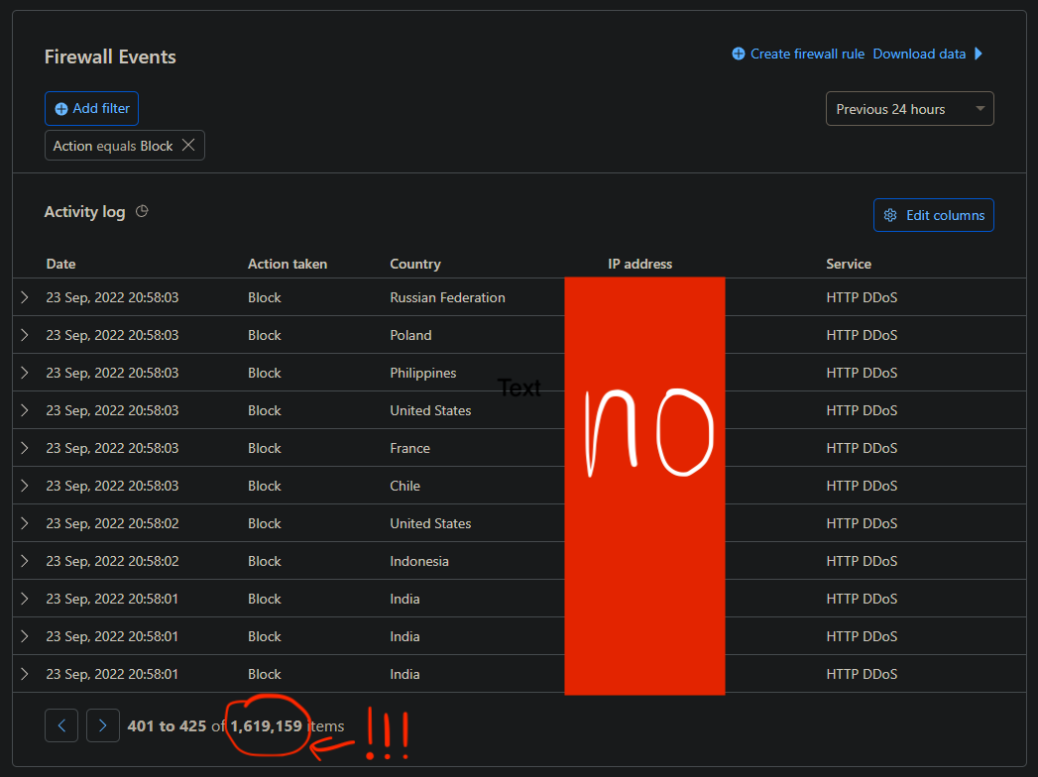
Task: Open Download data link
Action: coord(919,54)
